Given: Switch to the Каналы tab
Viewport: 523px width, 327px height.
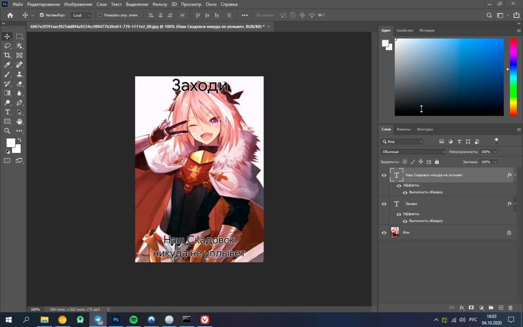Looking at the screenshot, I should coord(404,129).
